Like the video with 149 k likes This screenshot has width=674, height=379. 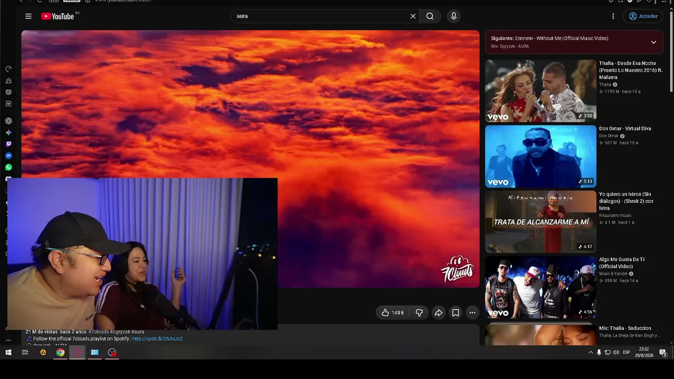[x=393, y=313]
